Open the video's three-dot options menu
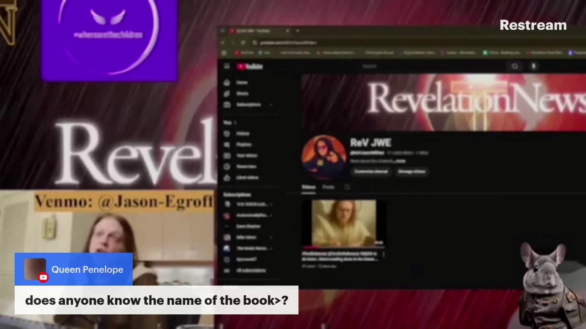The height and width of the screenshot is (329, 586). tap(384, 254)
